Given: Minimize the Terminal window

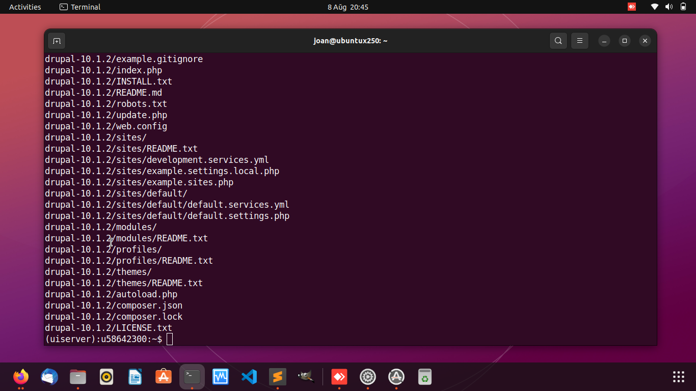Looking at the screenshot, I should tap(604, 41).
